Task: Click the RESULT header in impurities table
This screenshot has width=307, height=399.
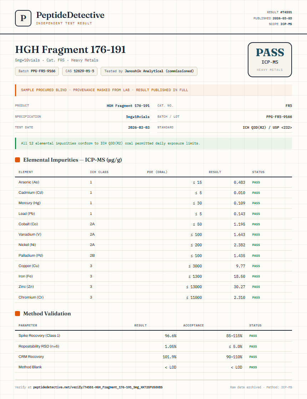Action: 215,172
